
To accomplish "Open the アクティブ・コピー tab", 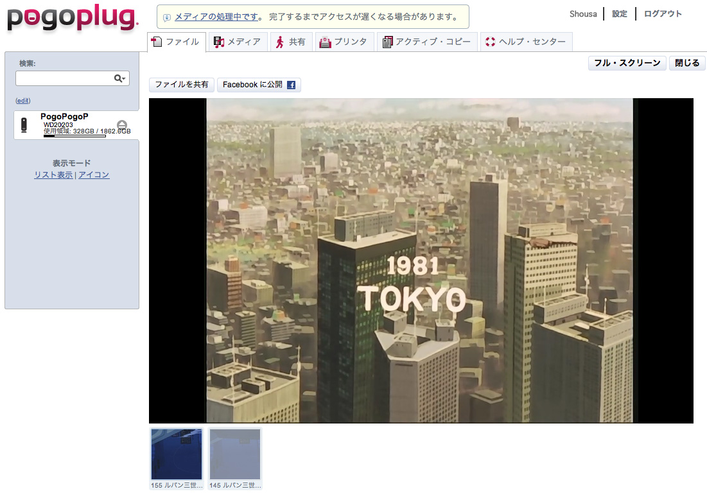I will click(x=426, y=42).
